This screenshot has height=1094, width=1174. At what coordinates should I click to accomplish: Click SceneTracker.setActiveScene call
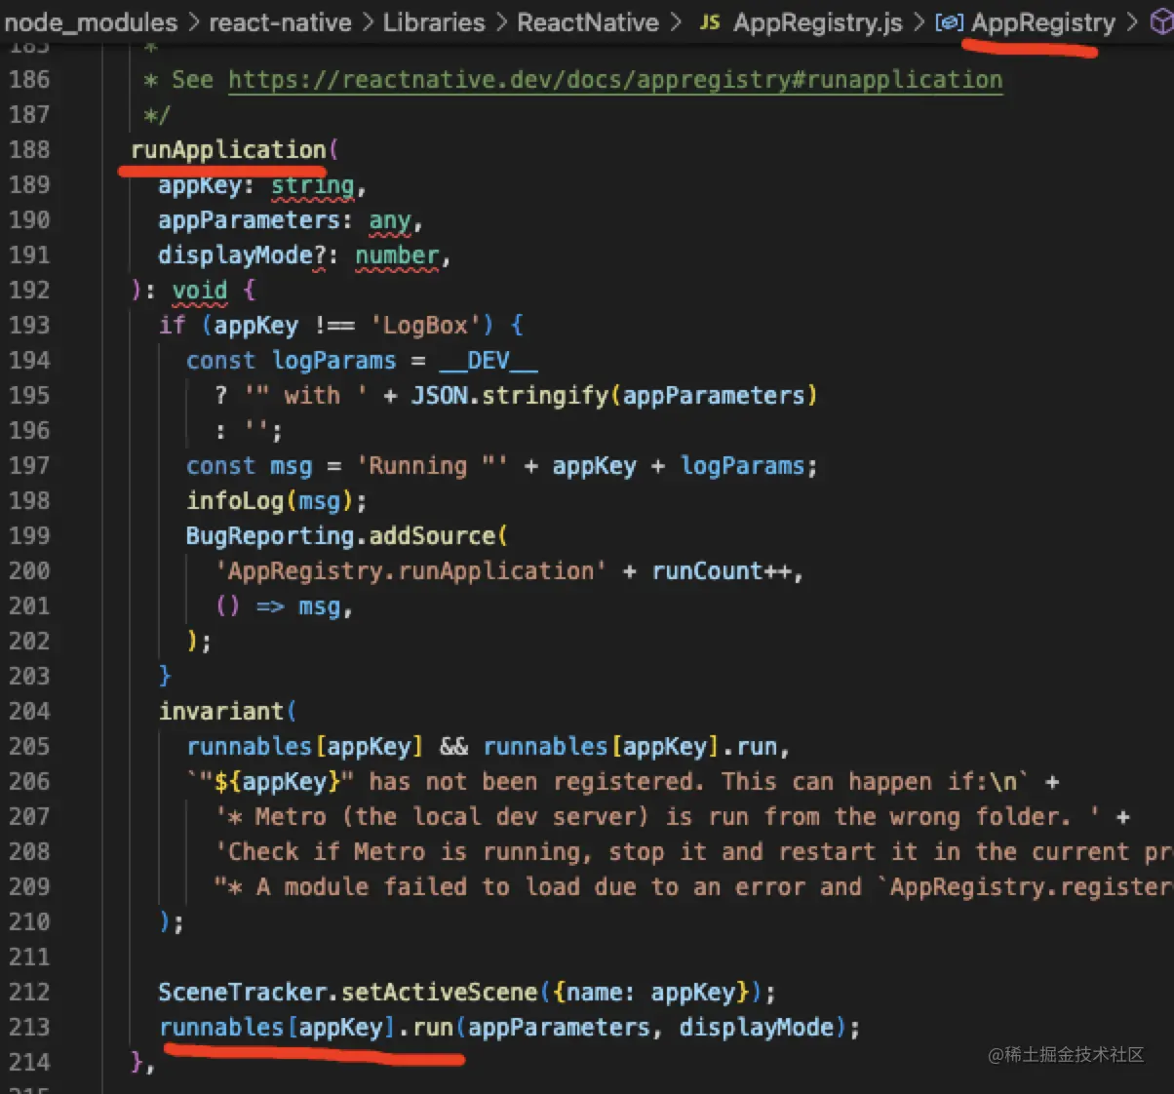coord(467,992)
